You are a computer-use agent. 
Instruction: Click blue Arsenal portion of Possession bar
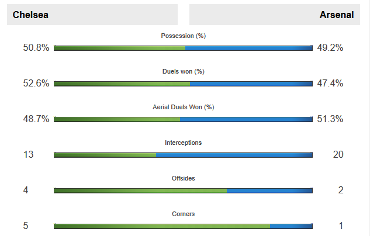click(x=249, y=48)
